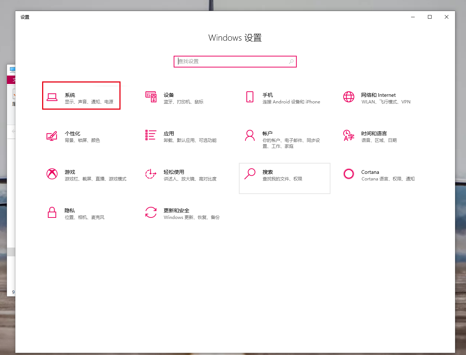Open the 搜索 magnifier icon

point(250,174)
